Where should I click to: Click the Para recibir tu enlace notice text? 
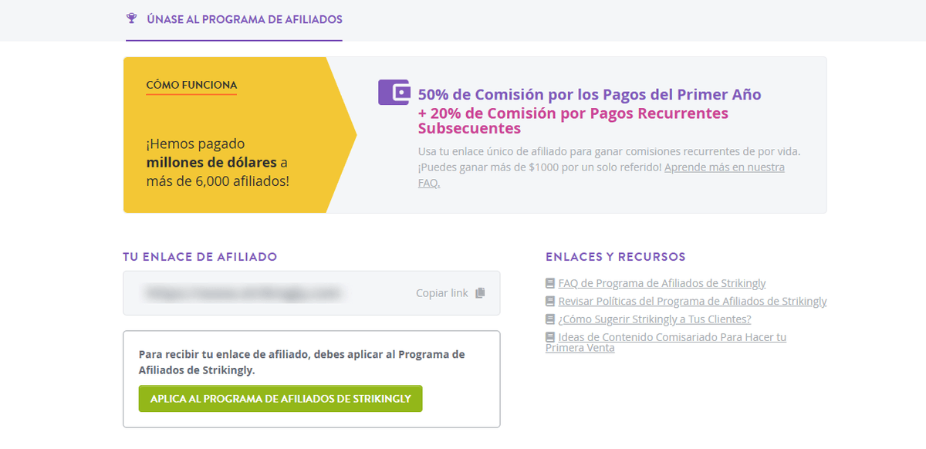coord(302,362)
